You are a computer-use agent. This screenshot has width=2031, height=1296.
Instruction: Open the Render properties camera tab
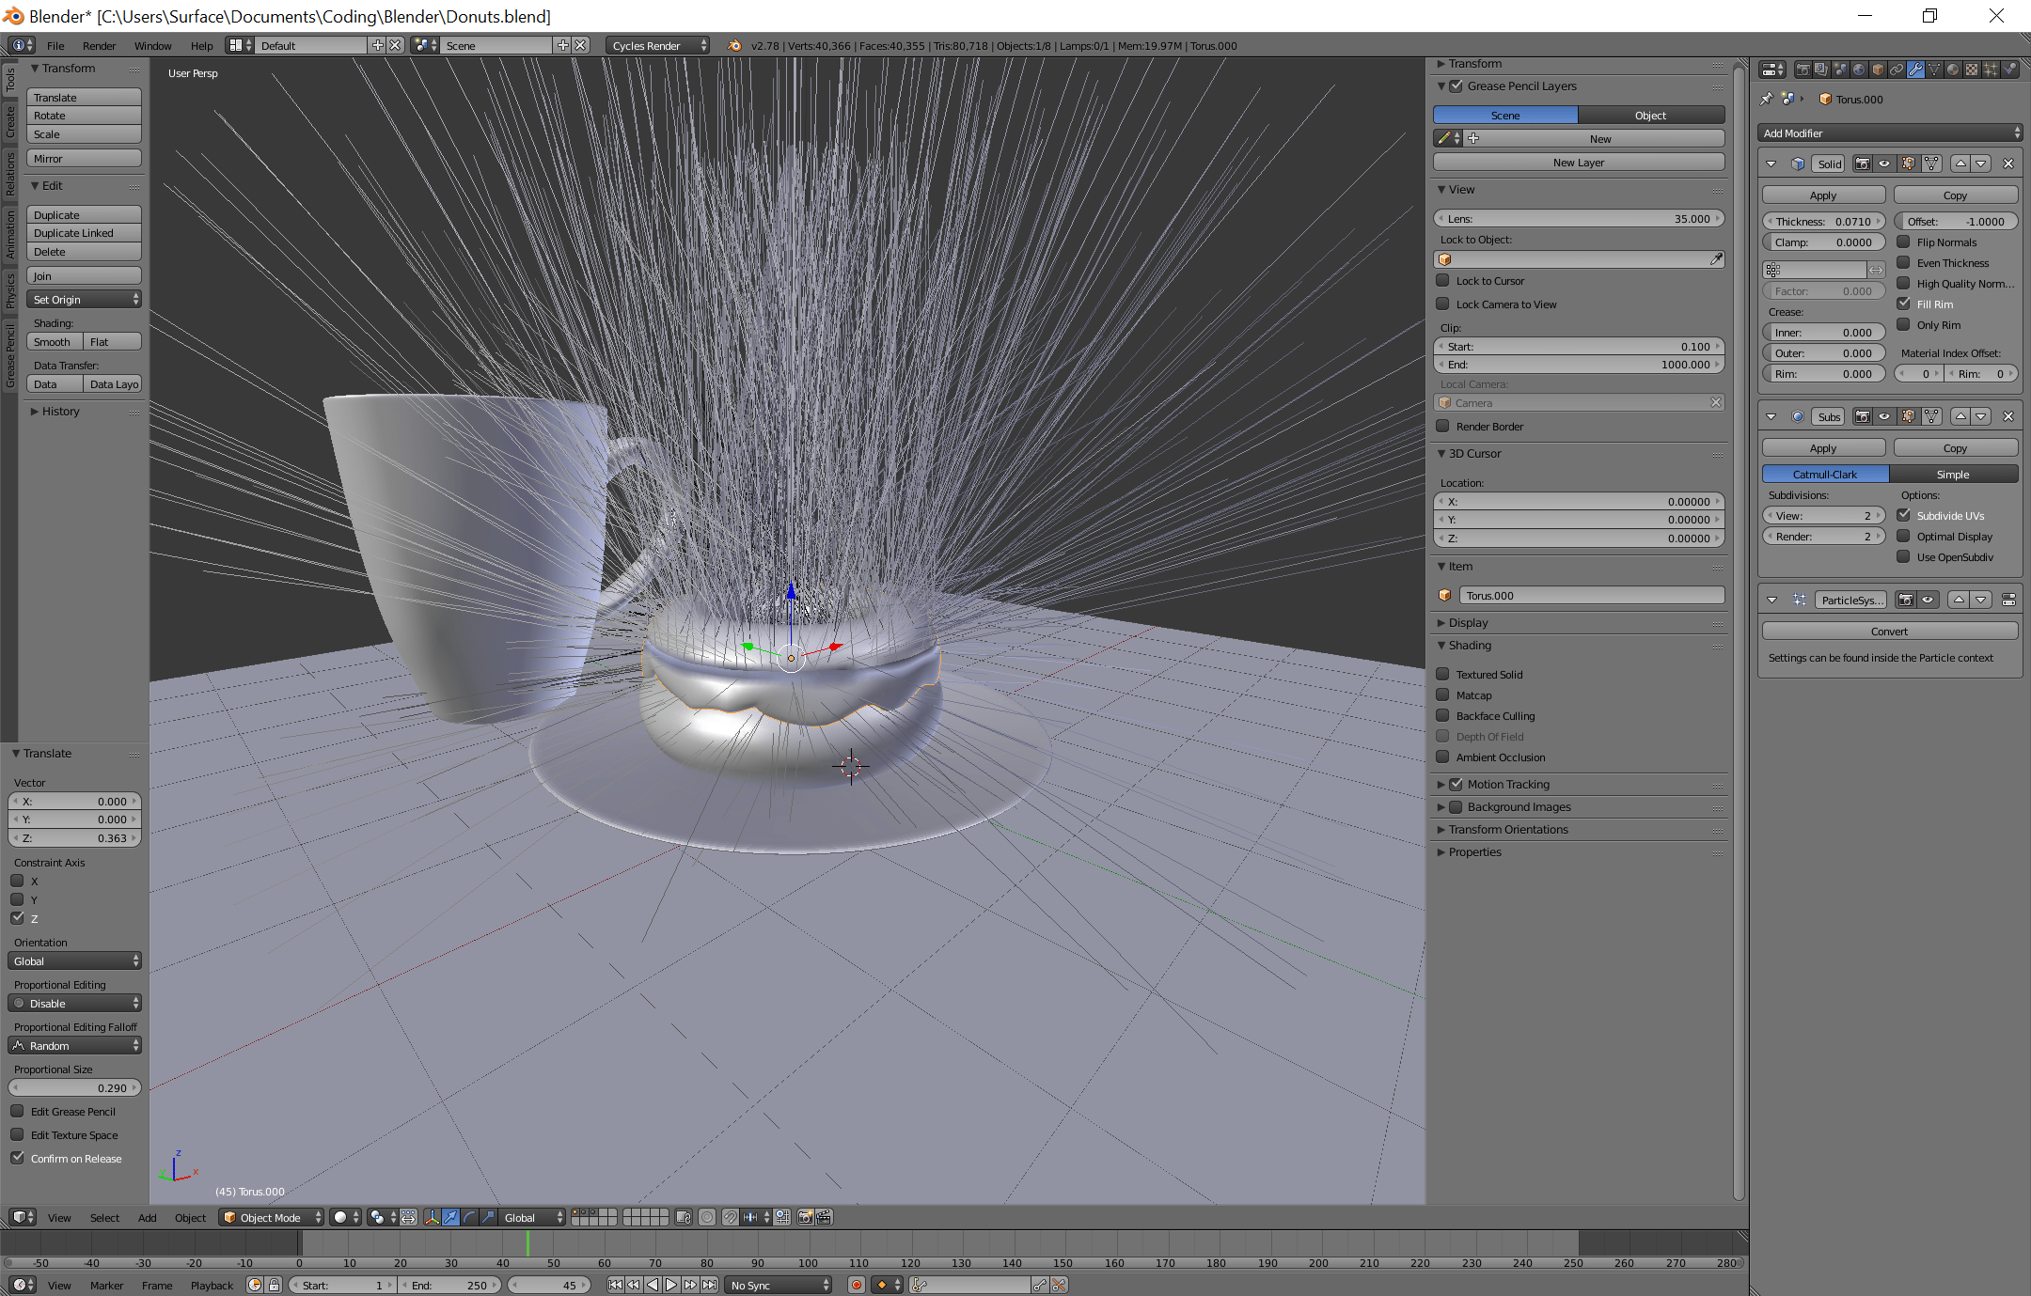[1803, 70]
